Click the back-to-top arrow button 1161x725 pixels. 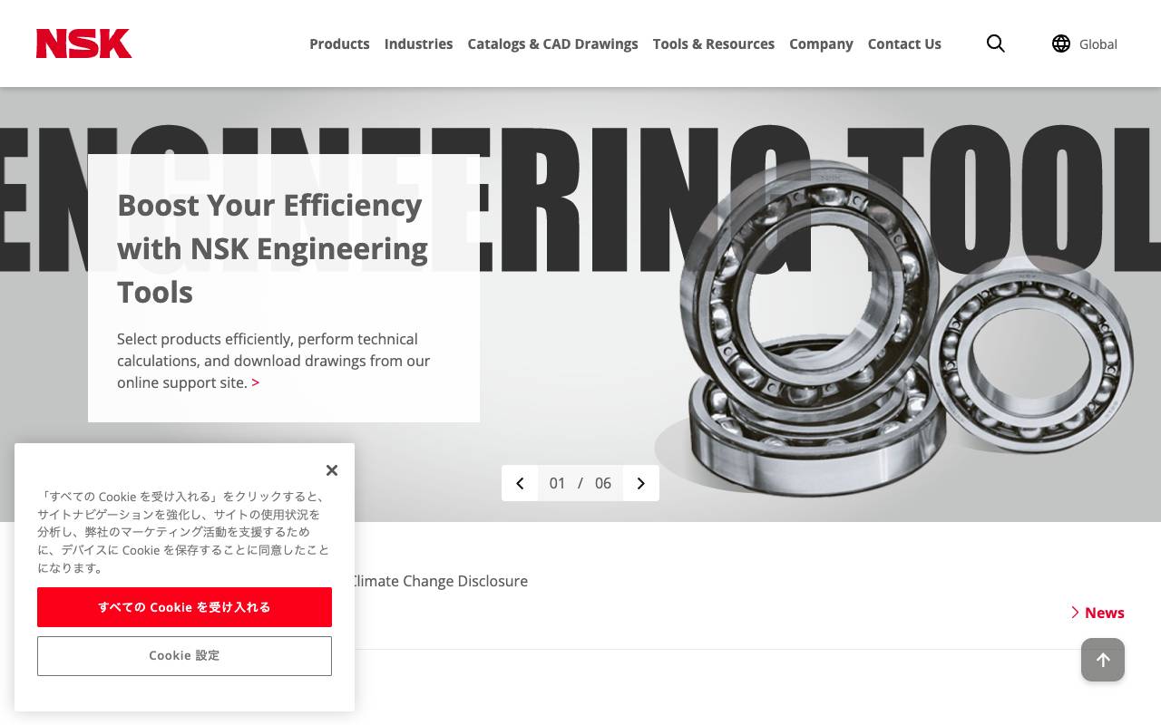pos(1103,660)
